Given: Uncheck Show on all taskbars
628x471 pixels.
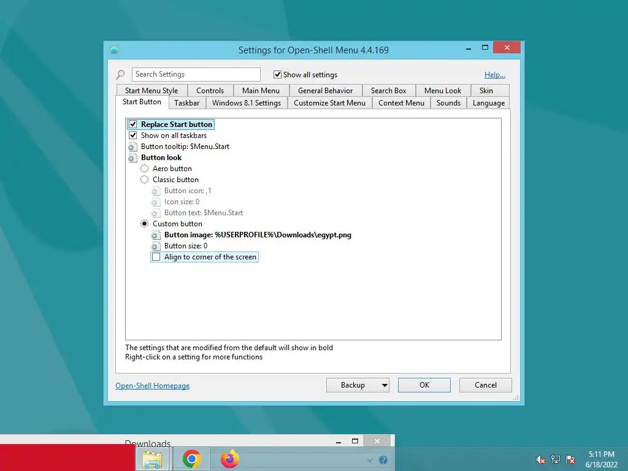Looking at the screenshot, I should tap(133, 136).
